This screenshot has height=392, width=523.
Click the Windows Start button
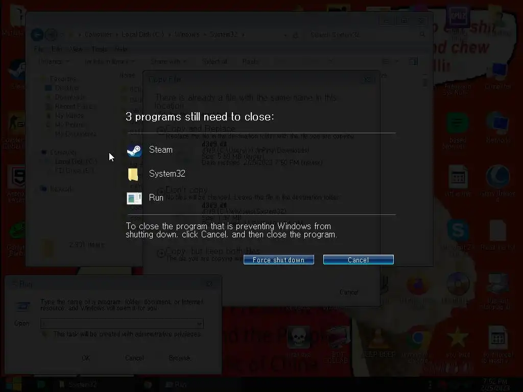(x=13, y=384)
